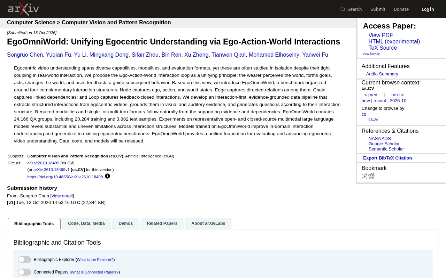Screen dimensions: 446x278
Task: Go to previous paper via prev
Action: pos(371,95)
